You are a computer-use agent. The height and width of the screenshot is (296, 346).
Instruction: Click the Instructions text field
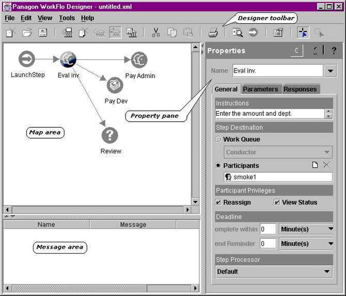point(269,113)
